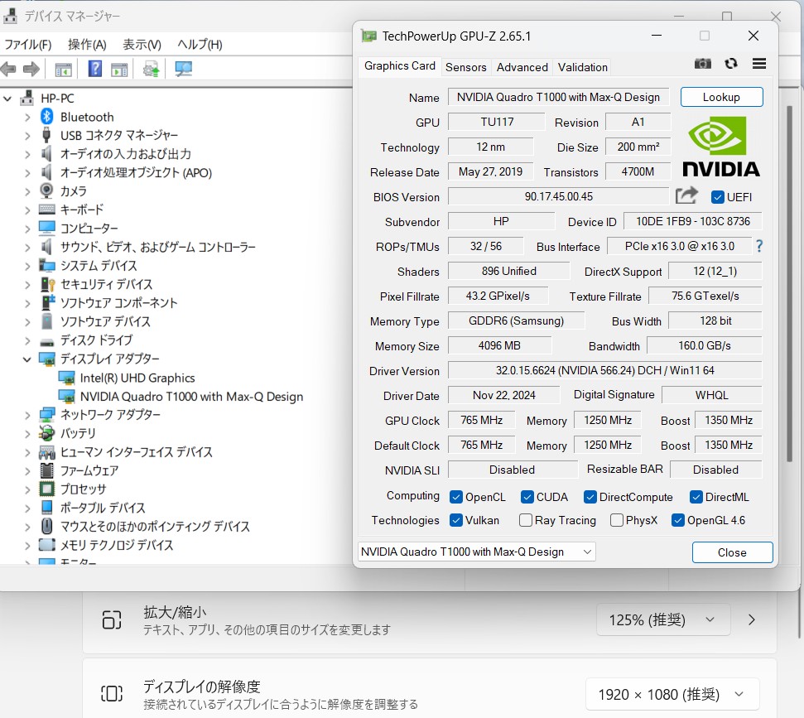Click the update driver toolbar icon
Image resolution: width=804 pixels, height=718 pixels.
[x=151, y=69]
